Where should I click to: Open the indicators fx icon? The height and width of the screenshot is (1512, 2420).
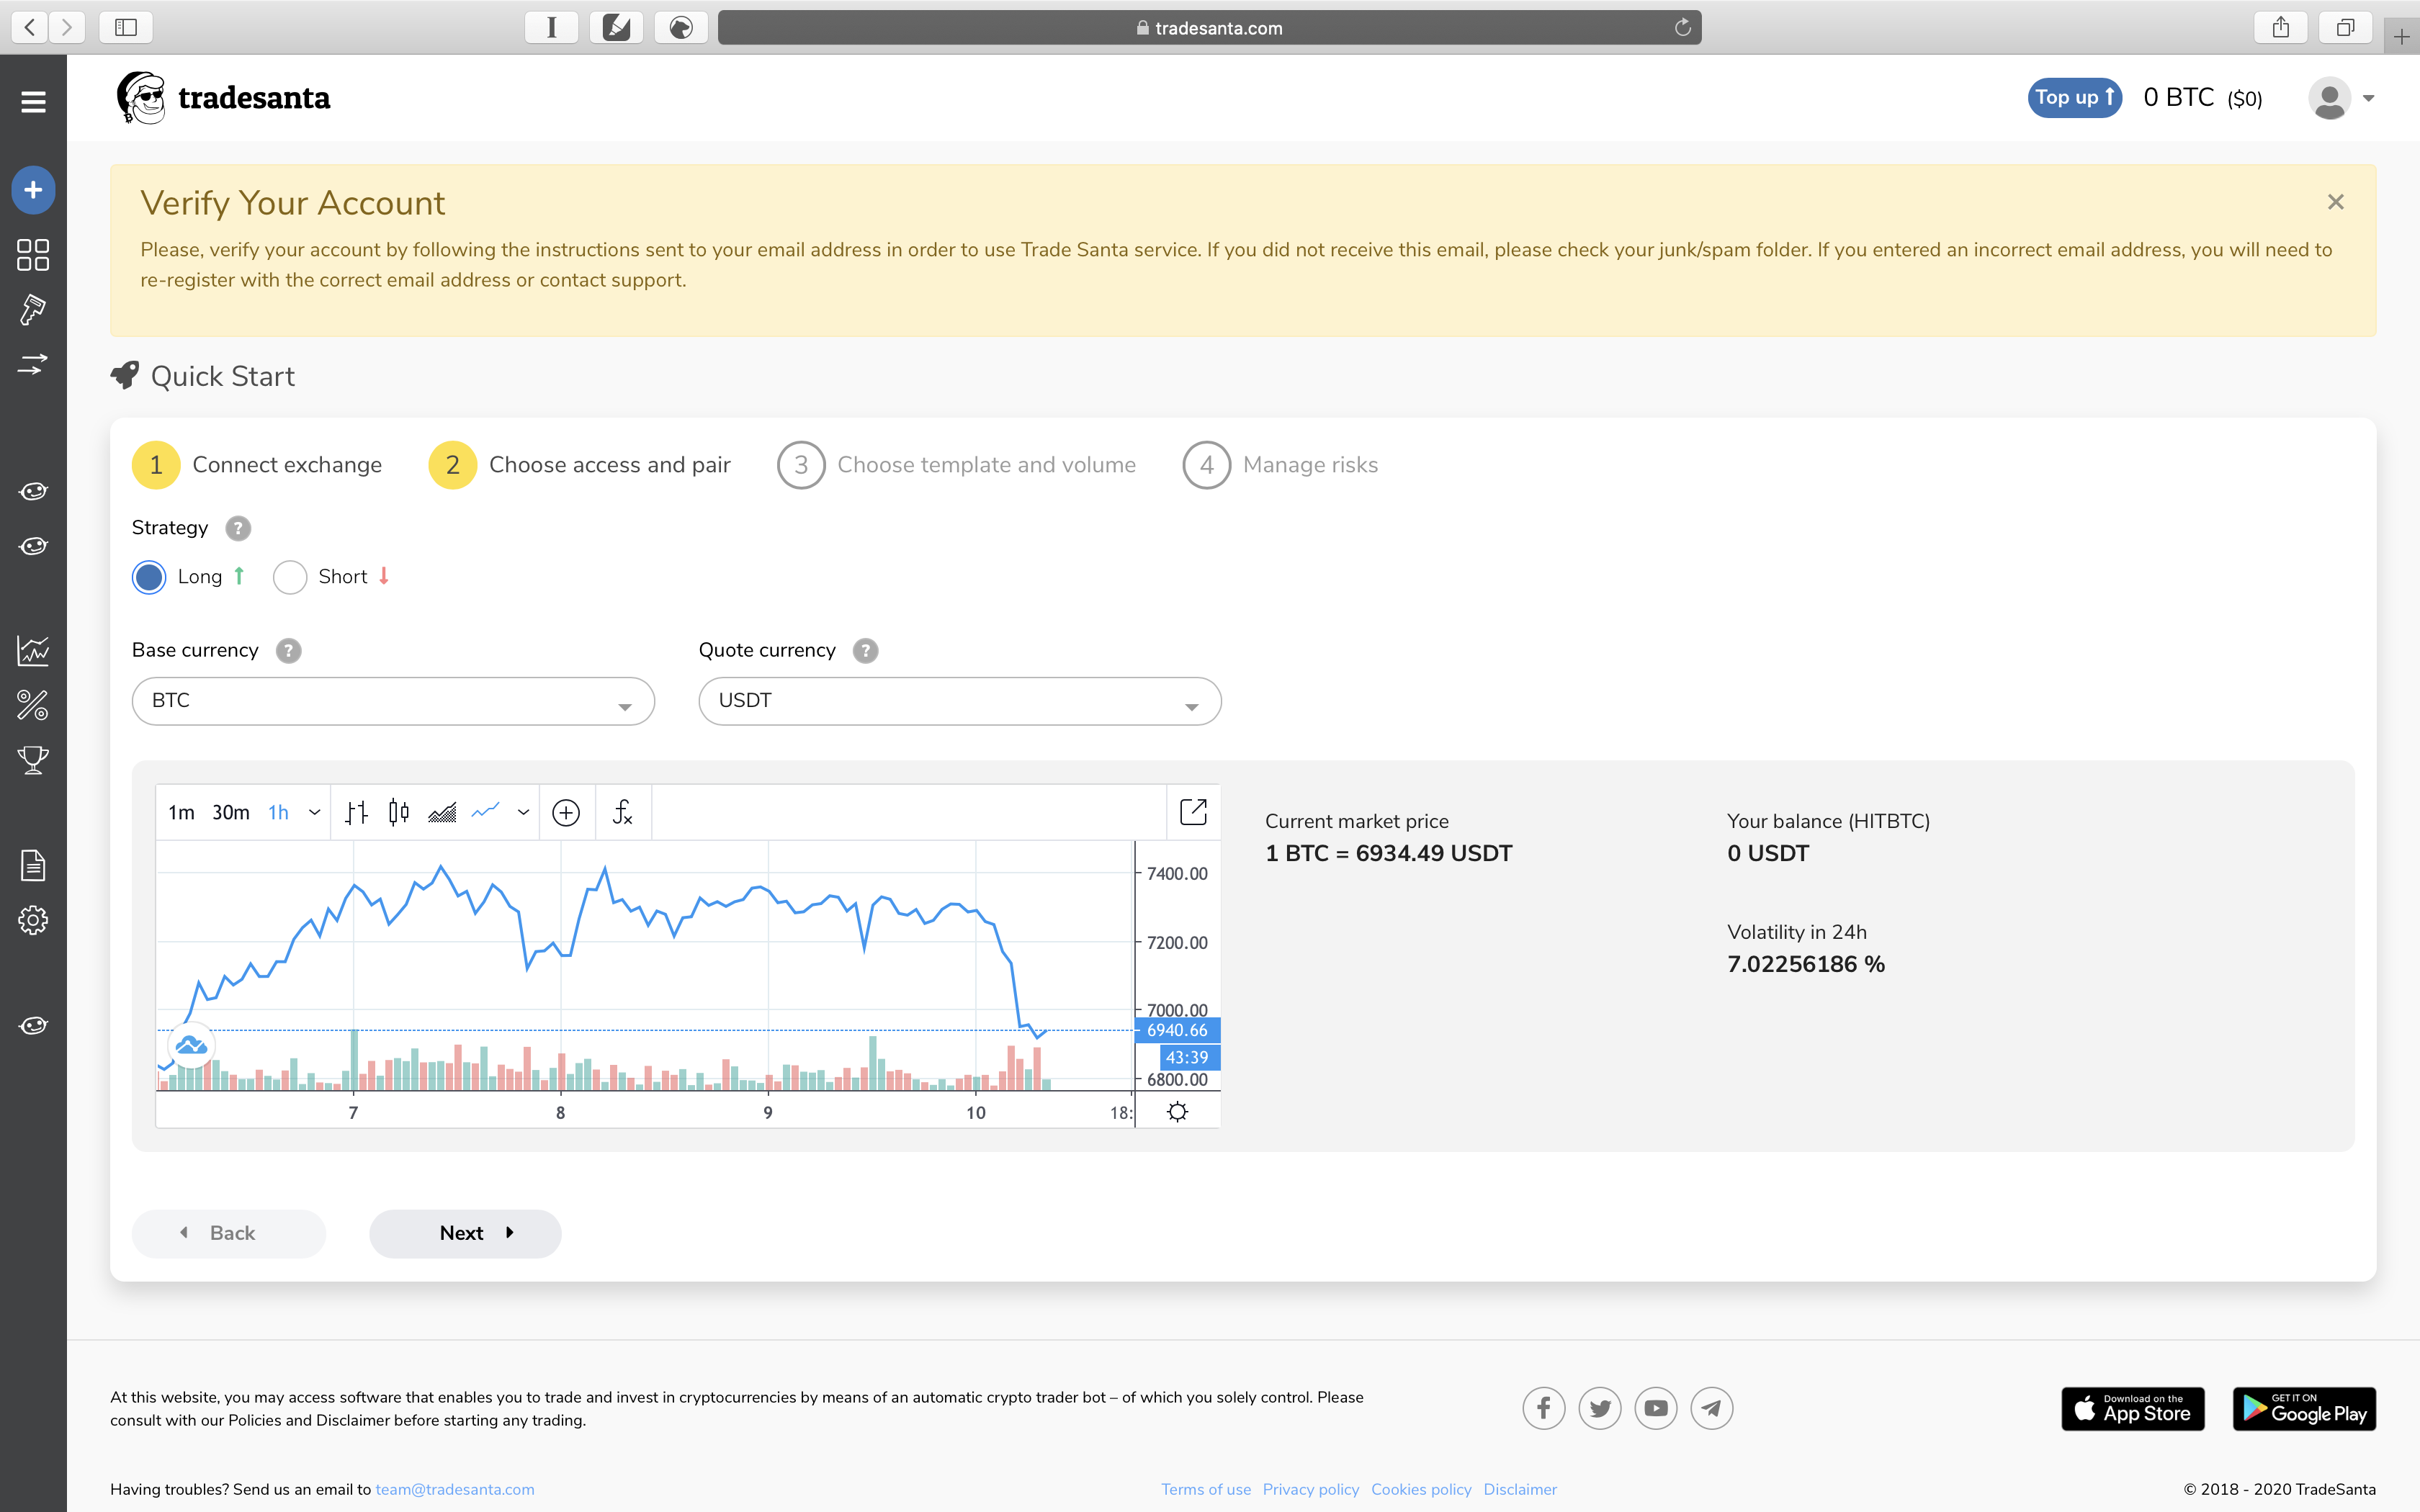click(623, 812)
